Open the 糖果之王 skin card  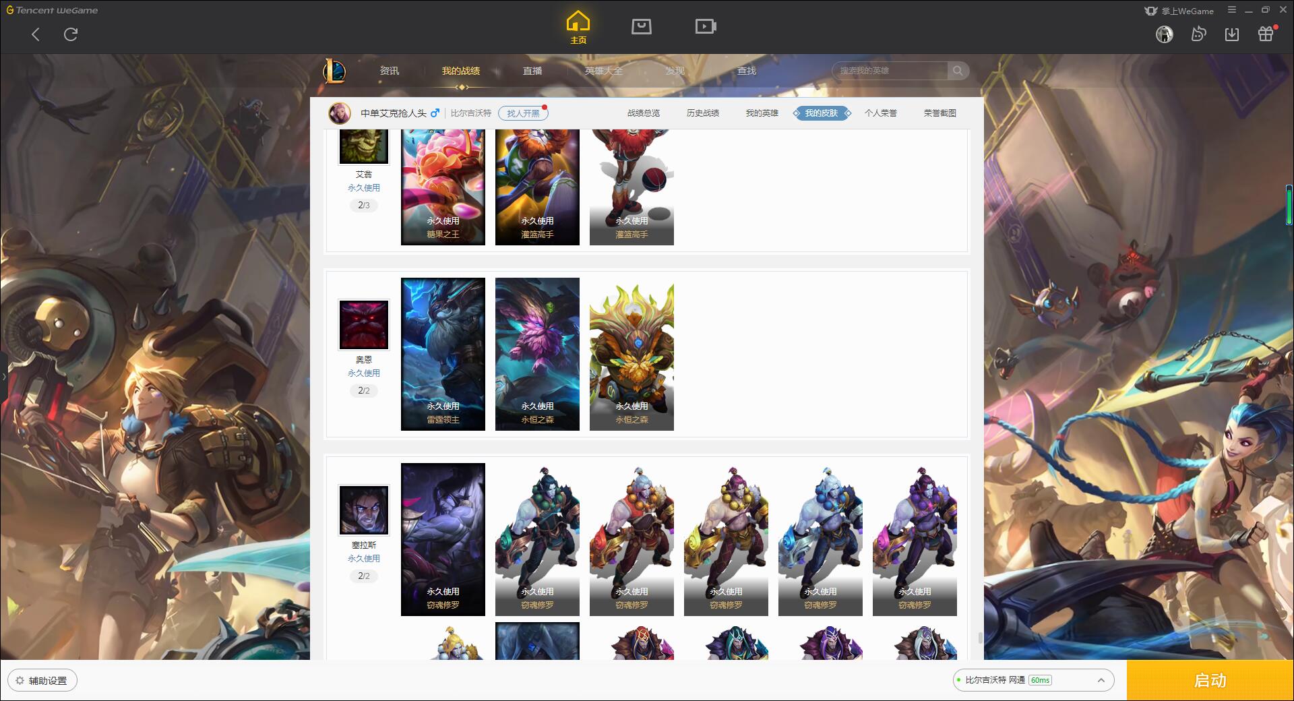[x=443, y=187]
